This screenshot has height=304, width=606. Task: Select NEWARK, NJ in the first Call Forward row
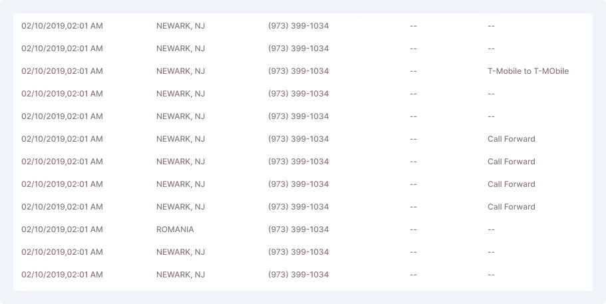180,139
